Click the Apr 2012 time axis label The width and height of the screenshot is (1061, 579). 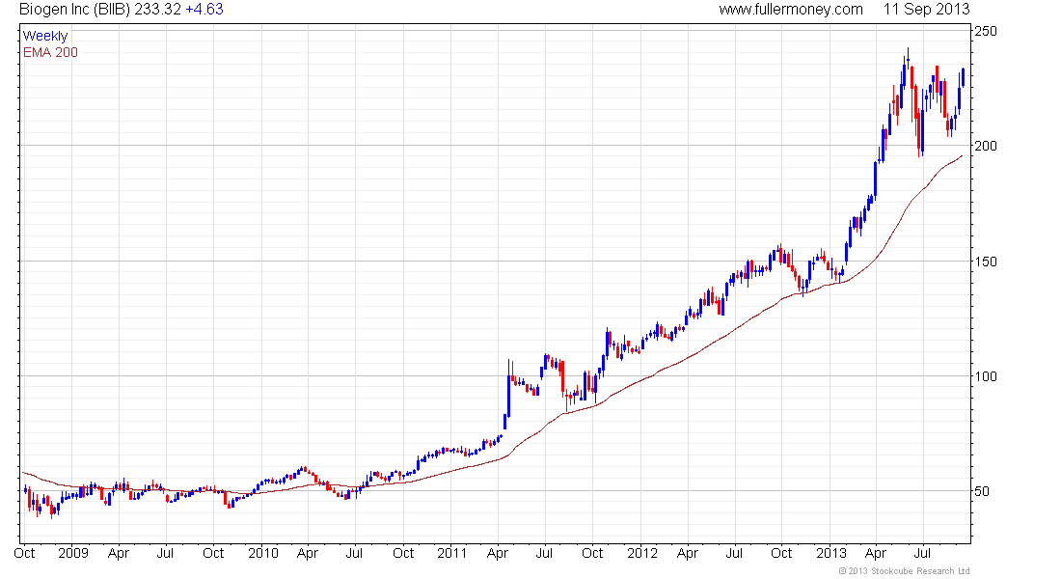coord(688,553)
